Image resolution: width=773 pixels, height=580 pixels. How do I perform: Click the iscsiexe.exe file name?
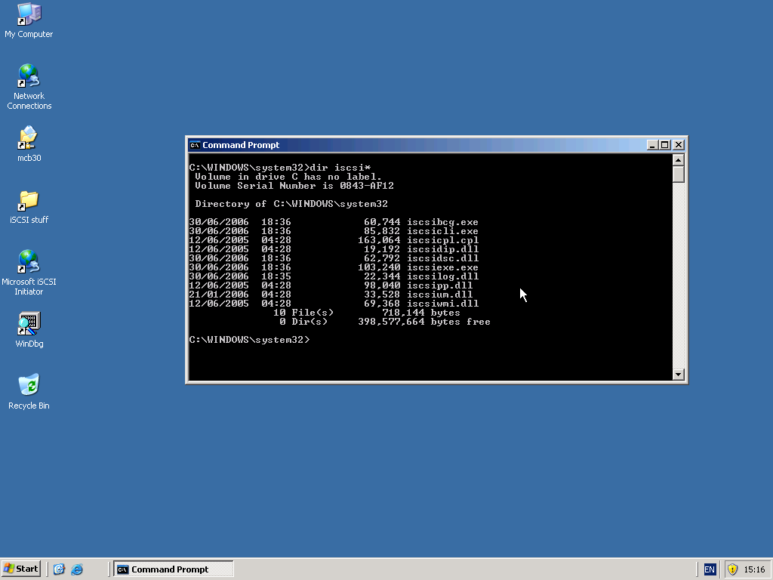coord(442,267)
